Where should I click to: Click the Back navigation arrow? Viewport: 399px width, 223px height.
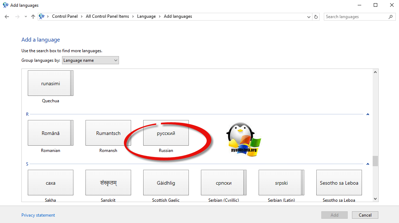point(7,17)
